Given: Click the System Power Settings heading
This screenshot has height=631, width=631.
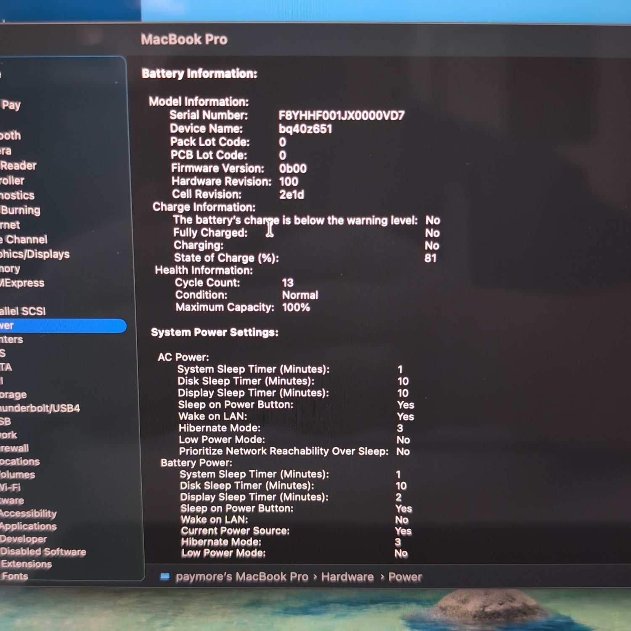Looking at the screenshot, I should click(x=215, y=332).
